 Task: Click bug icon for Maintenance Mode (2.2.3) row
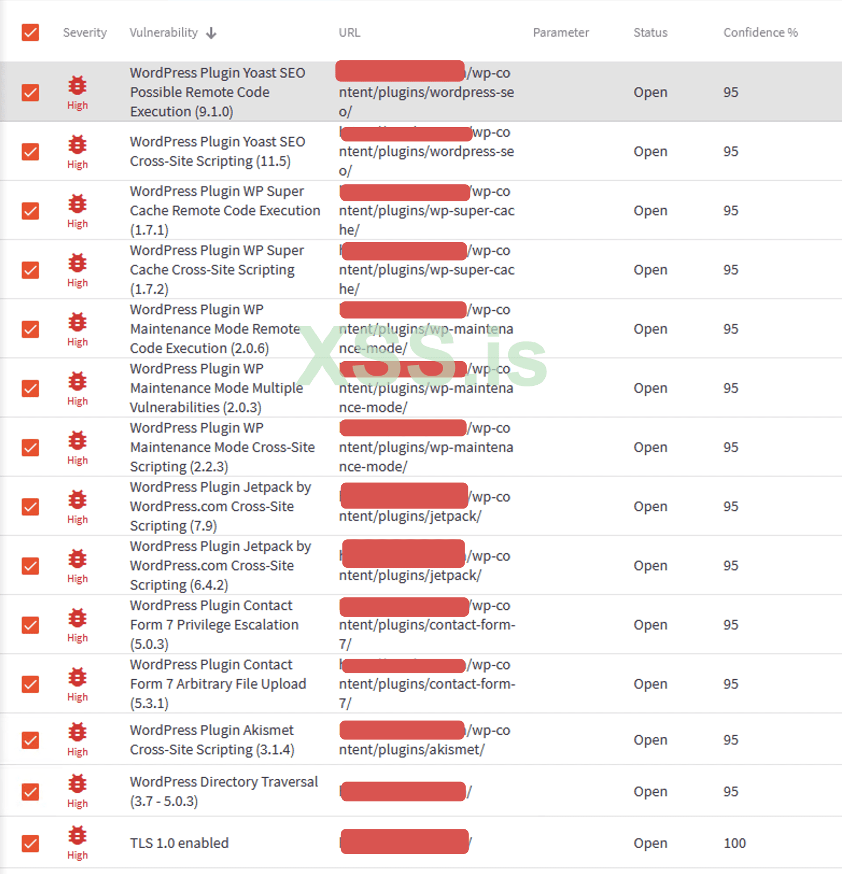pyautogui.click(x=77, y=440)
